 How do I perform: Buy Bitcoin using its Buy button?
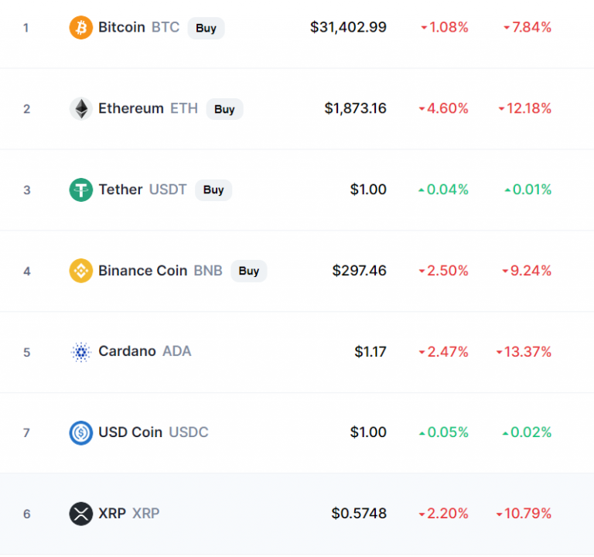tap(206, 28)
